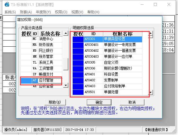Toggle authorization cell for 工资管理

coord(26,69)
